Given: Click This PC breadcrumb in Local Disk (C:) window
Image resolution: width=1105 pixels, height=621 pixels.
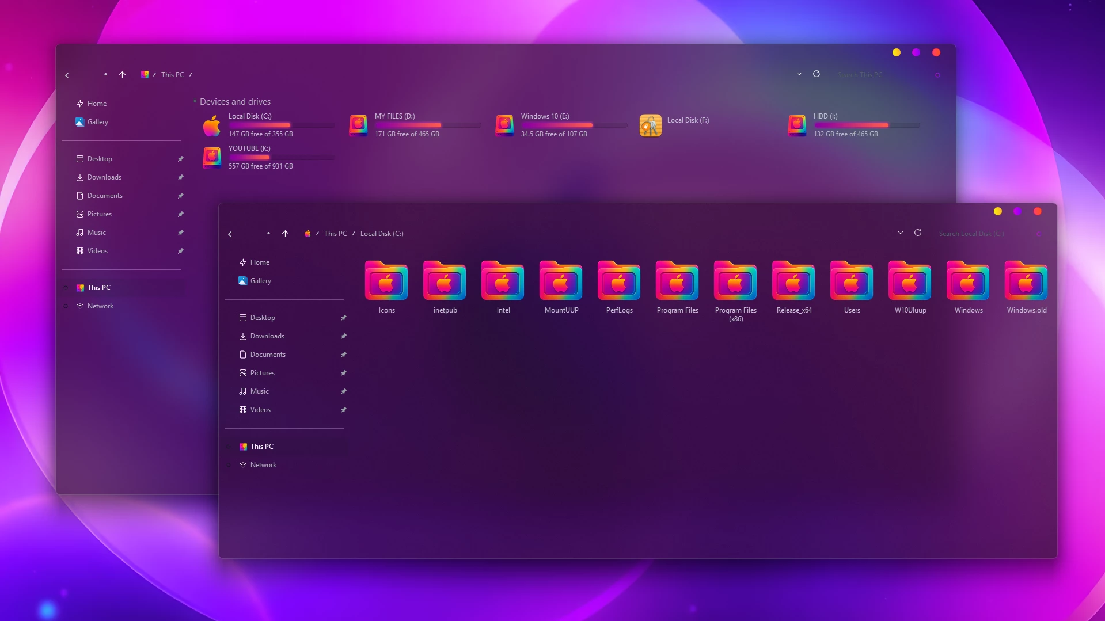Looking at the screenshot, I should pyautogui.click(x=335, y=234).
